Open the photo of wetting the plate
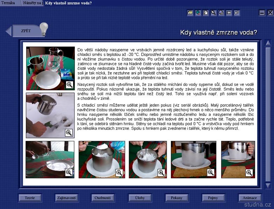Image resolution: width=274 pixels, height=209 pixels. (50, 160)
